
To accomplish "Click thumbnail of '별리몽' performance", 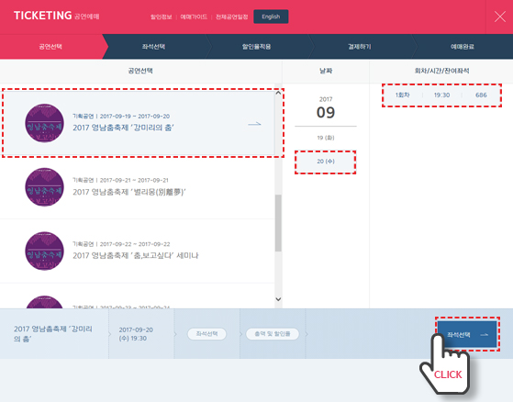I will click(44, 186).
